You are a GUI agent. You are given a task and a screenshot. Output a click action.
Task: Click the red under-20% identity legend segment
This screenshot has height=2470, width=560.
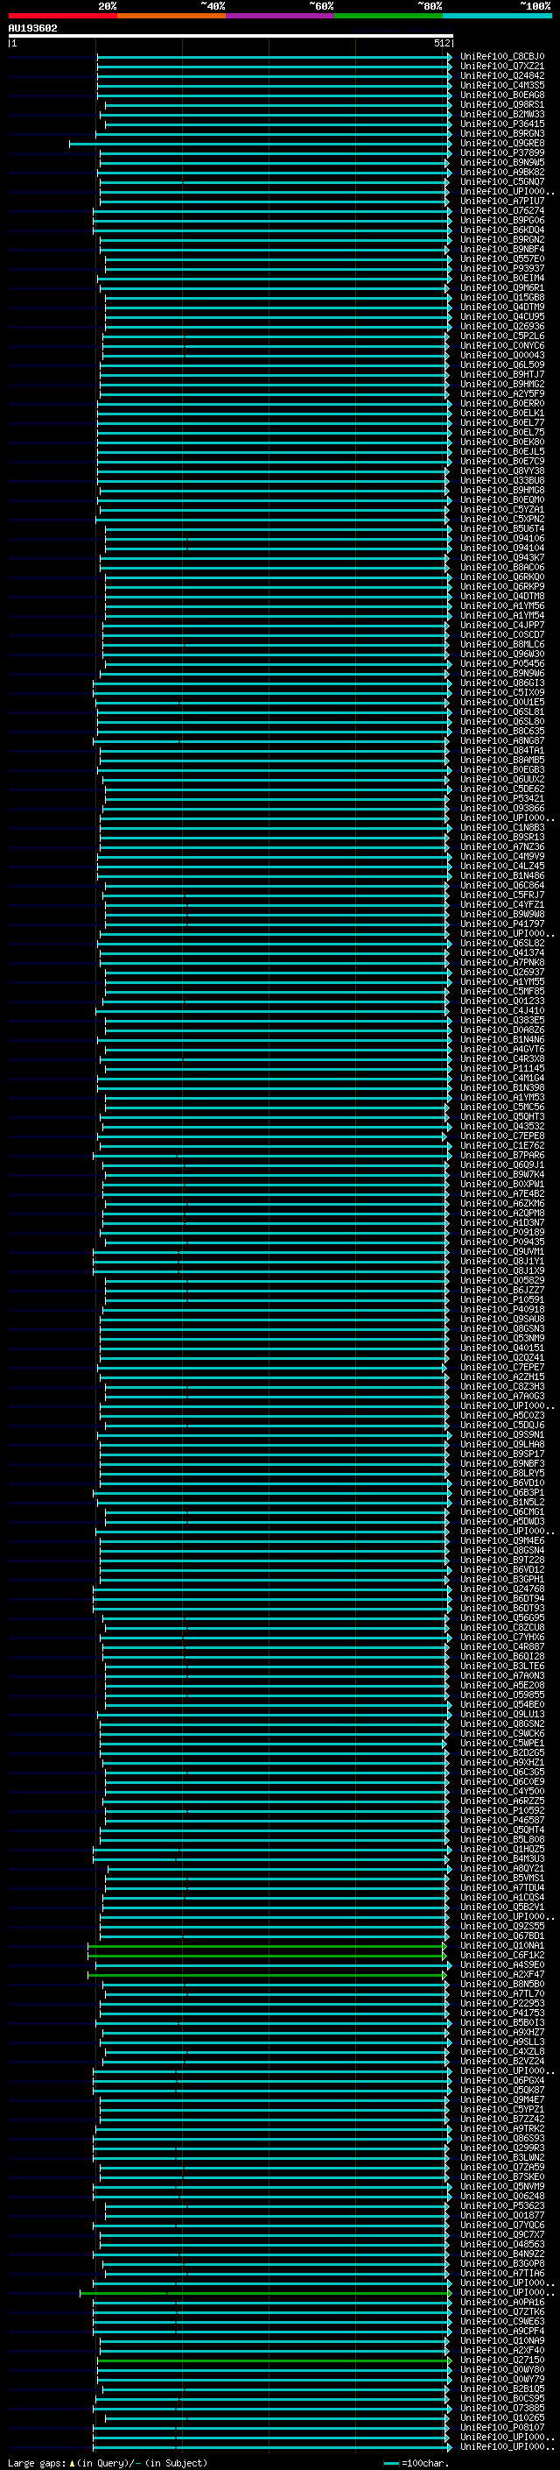(x=62, y=17)
